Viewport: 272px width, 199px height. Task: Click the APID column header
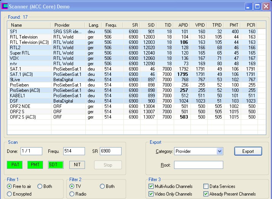(x=183, y=25)
